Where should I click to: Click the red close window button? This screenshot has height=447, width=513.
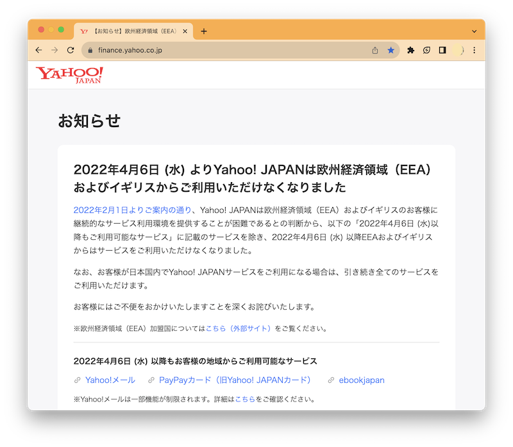pos(41,30)
